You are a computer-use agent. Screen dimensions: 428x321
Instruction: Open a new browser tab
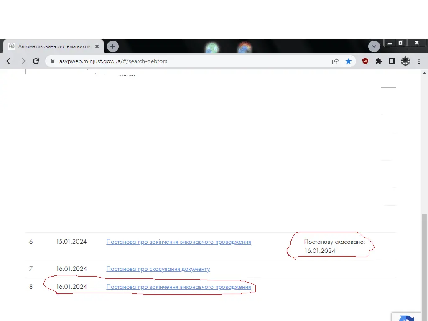pos(113,46)
